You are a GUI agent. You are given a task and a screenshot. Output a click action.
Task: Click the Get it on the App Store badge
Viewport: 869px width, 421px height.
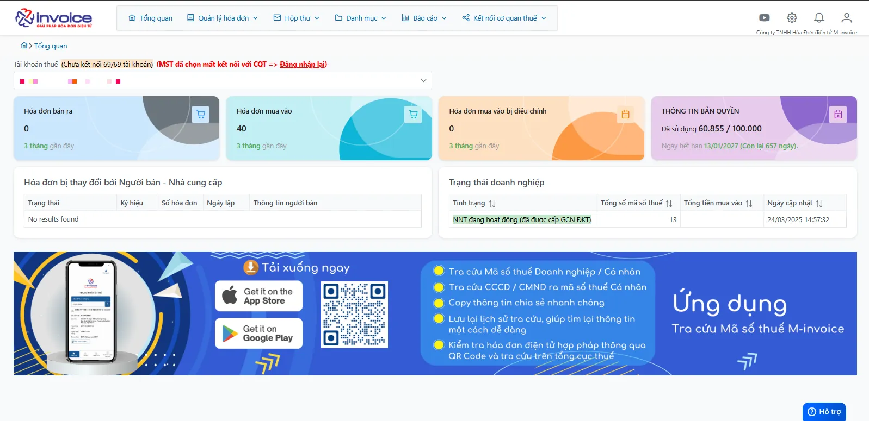(258, 296)
